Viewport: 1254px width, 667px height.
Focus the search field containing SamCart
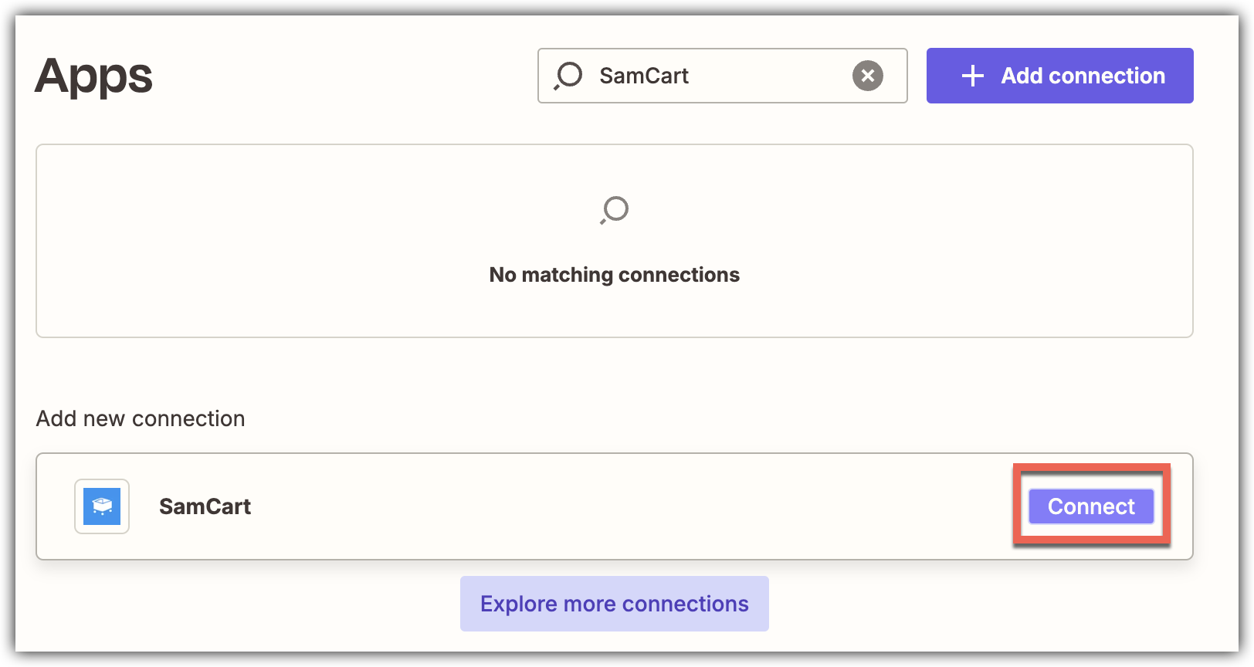(x=722, y=76)
